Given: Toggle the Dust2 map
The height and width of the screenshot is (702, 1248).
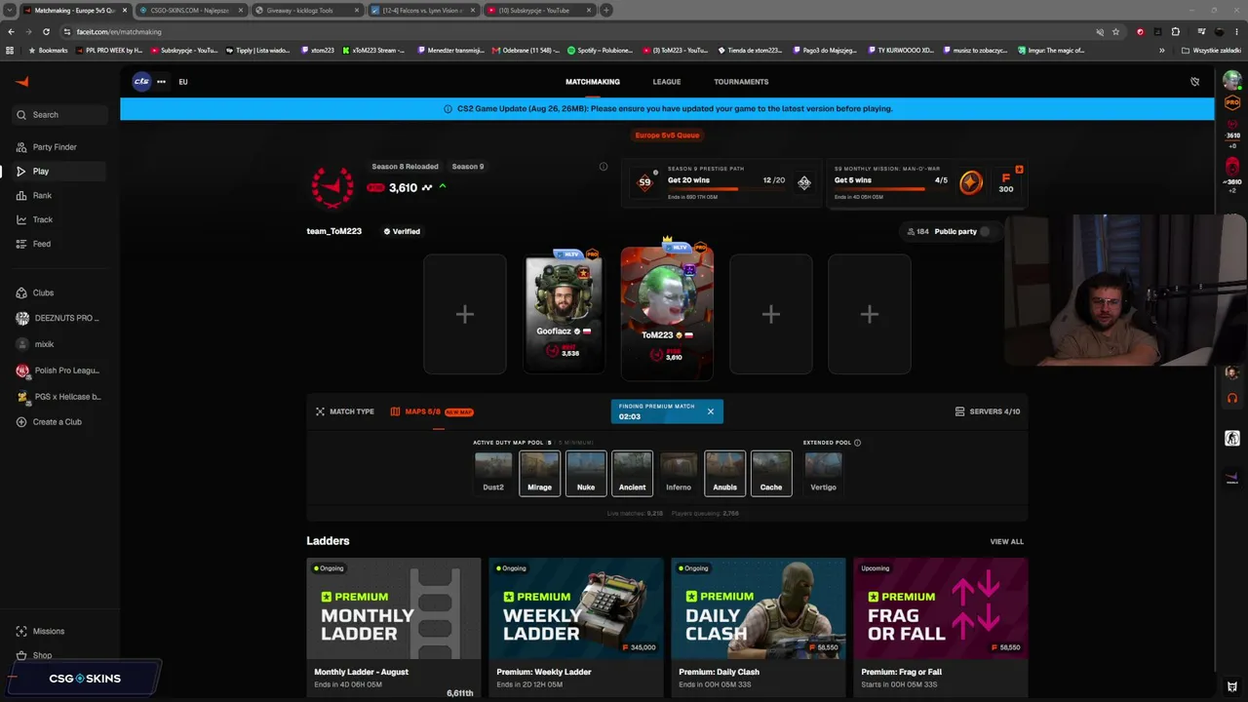Looking at the screenshot, I should tap(493, 473).
